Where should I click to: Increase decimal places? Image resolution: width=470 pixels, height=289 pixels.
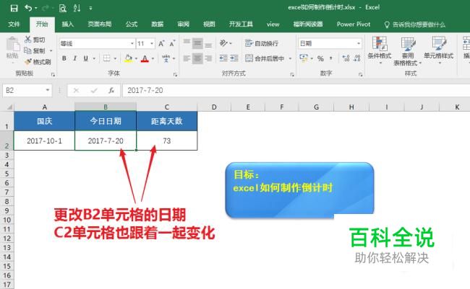346,58
